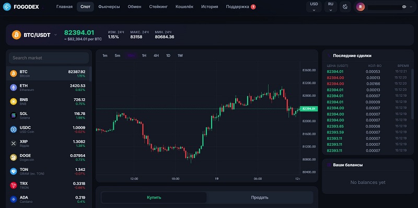Click 24h min value 80684.36
Screen dimensions: 418x208
tap(165, 37)
